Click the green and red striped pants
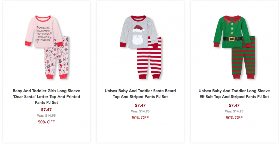The height and width of the screenshot is (145, 279). 243,61
